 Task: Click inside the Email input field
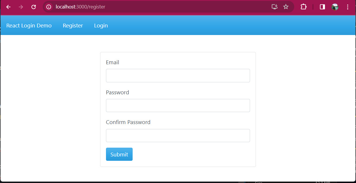[178, 75]
